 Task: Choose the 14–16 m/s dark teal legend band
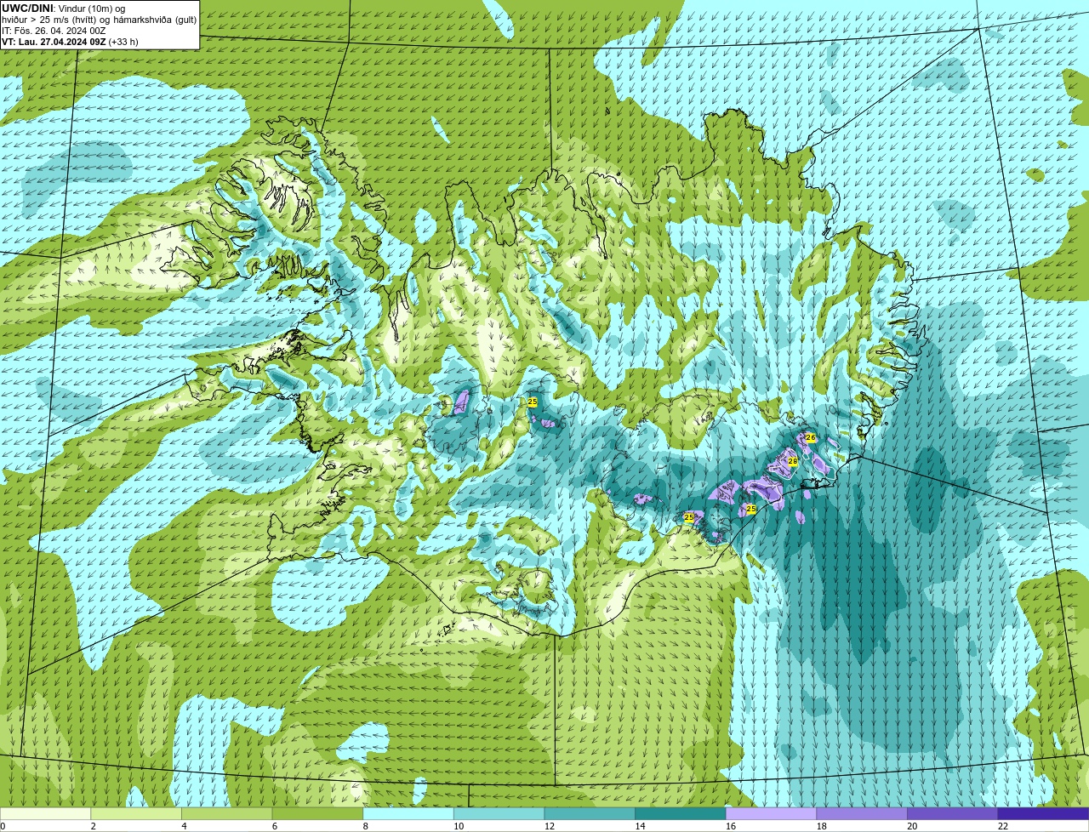(x=681, y=813)
